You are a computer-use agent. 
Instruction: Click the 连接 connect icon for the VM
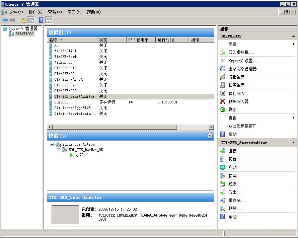coord(223,151)
